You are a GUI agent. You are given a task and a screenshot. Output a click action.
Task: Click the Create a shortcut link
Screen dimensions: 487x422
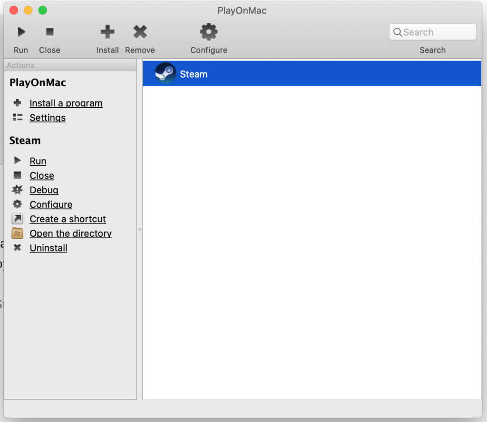coord(68,219)
